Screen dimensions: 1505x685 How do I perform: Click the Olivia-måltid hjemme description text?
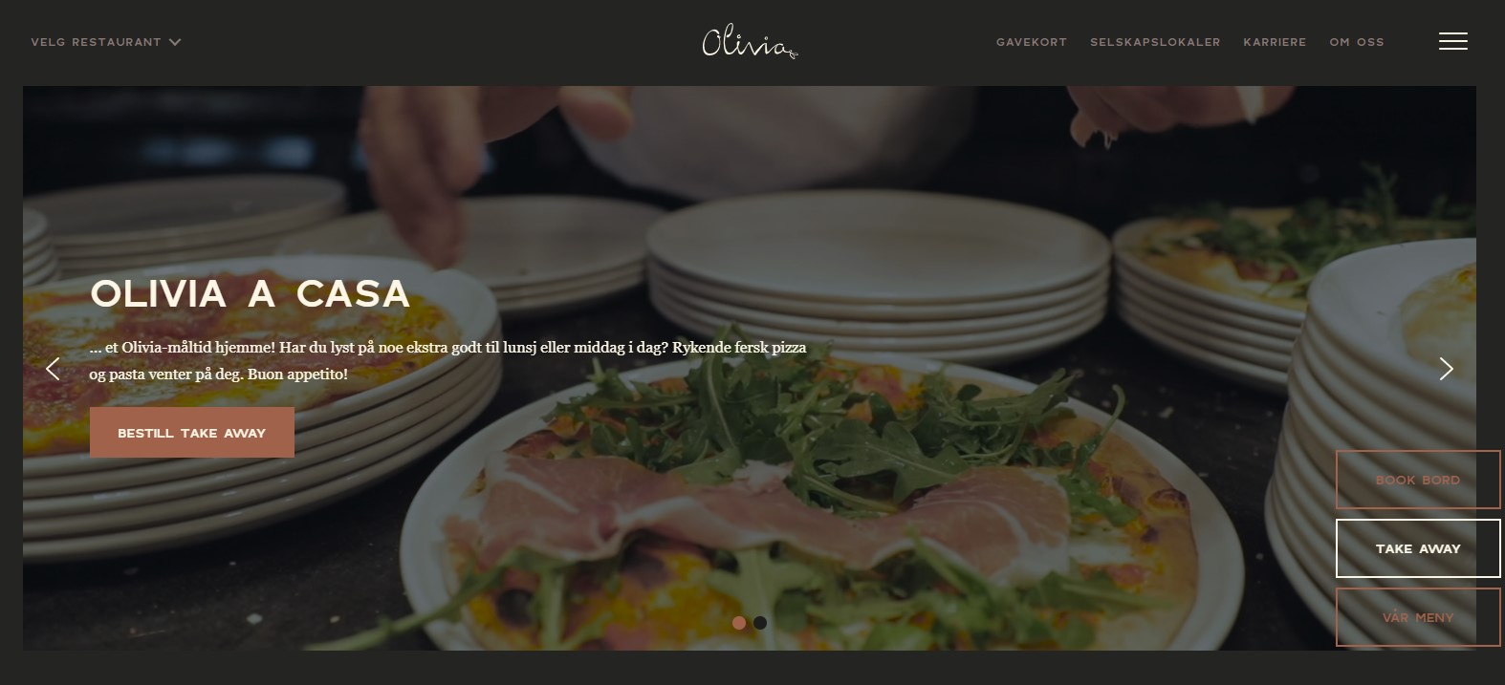coord(447,360)
